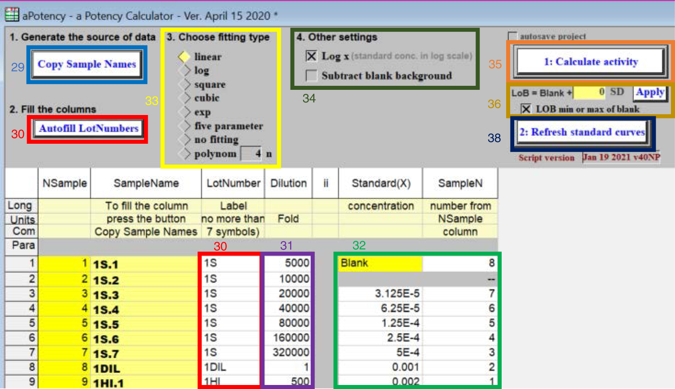Select the SampleName column header

[x=146, y=183]
